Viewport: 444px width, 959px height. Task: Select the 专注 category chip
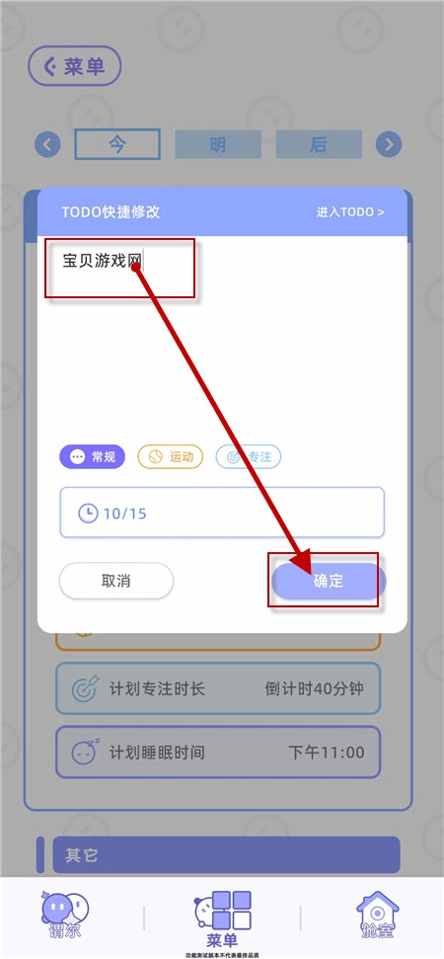click(249, 457)
